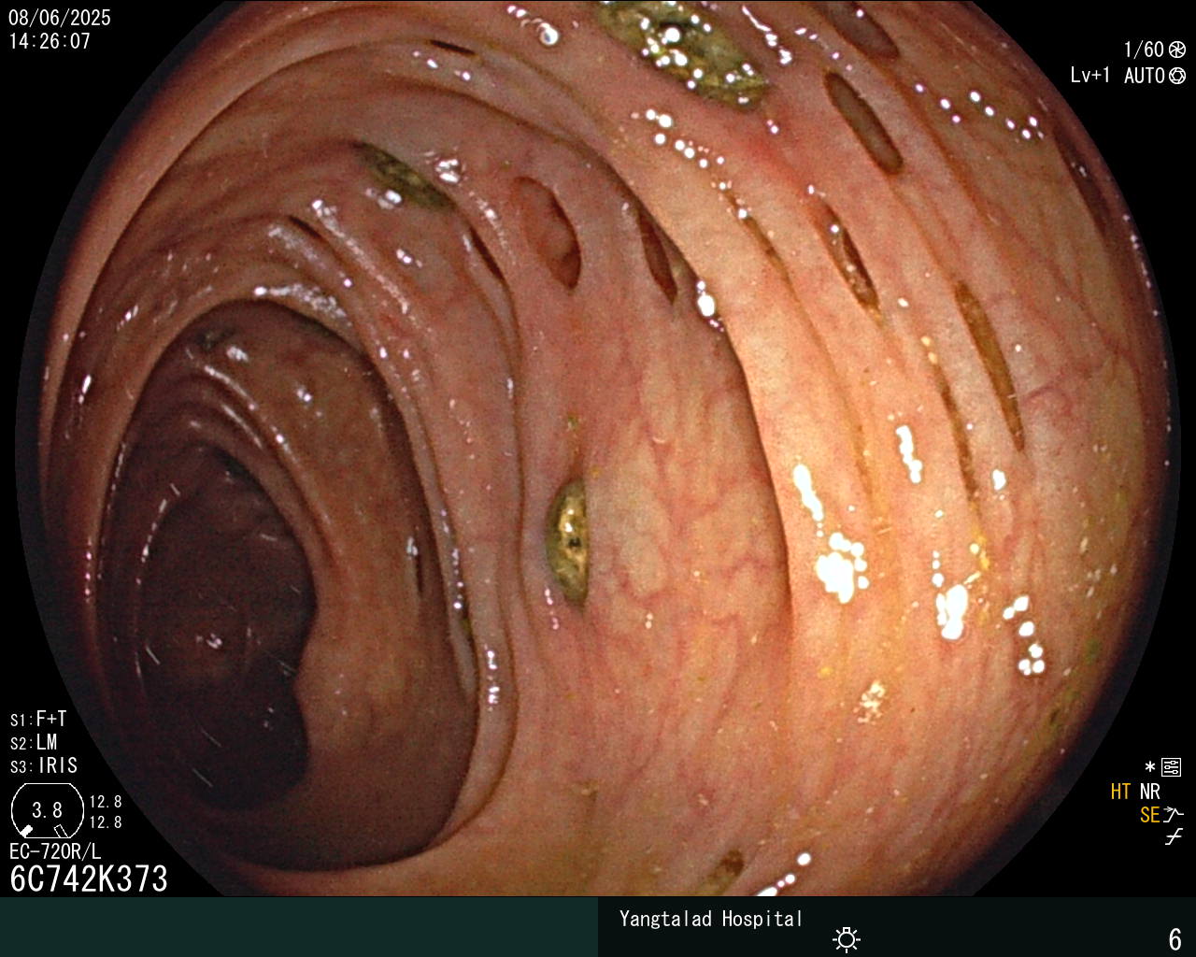Click the asterisk indicator beside settings icon
The height and width of the screenshot is (957, 1196).
(1150, 768)
